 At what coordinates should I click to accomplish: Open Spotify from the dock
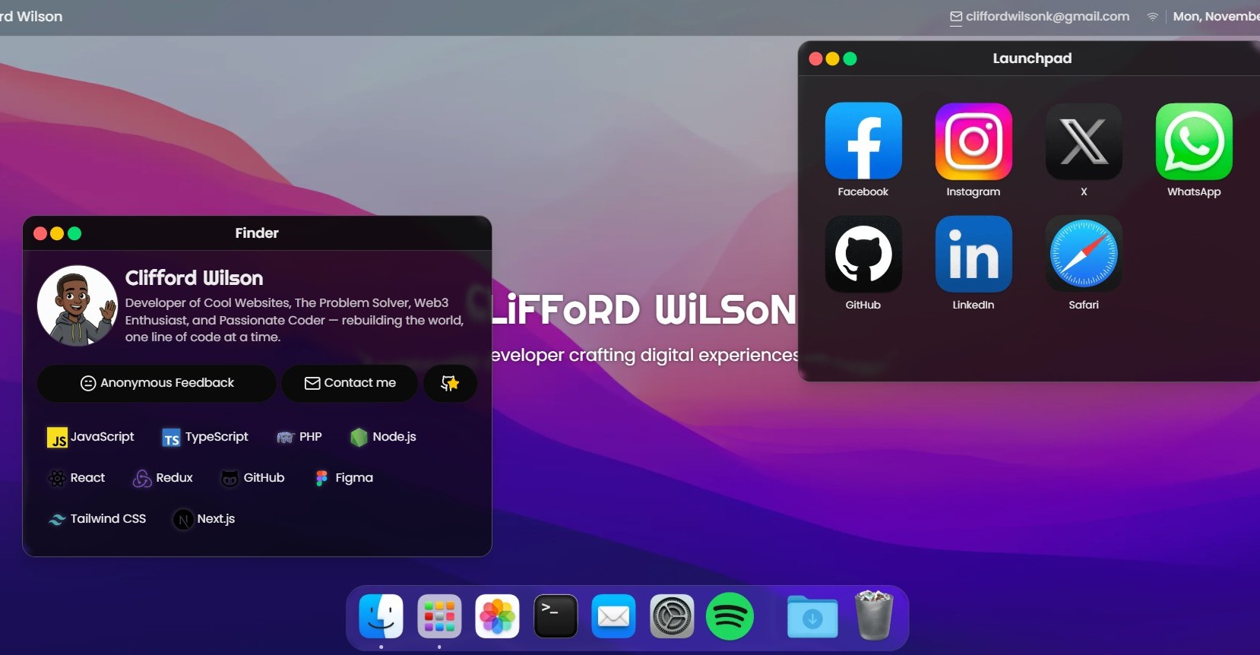[x=730, y=616]
